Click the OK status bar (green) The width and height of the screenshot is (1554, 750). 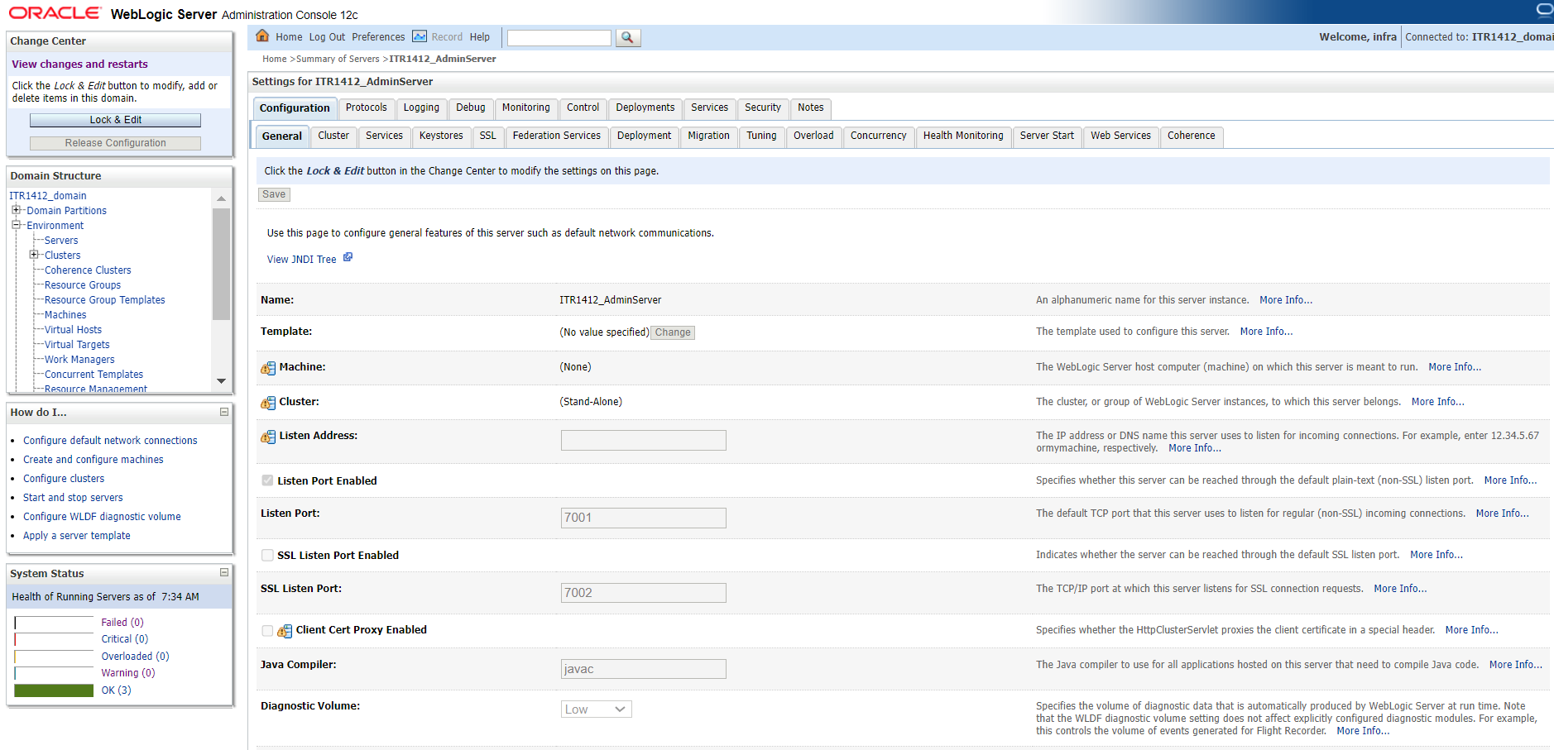click(x=54, y=690)
